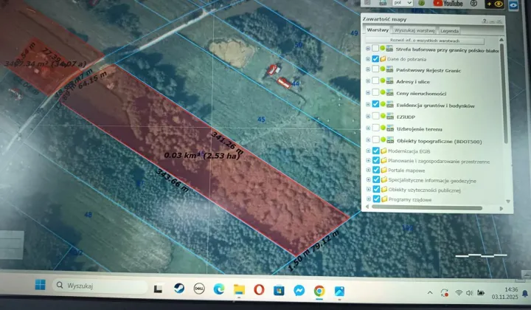Viewport: 531px width, 310px height.
Task: Enable the Państwowy Rejestr Granic checkbox
Action: (375, 69)
